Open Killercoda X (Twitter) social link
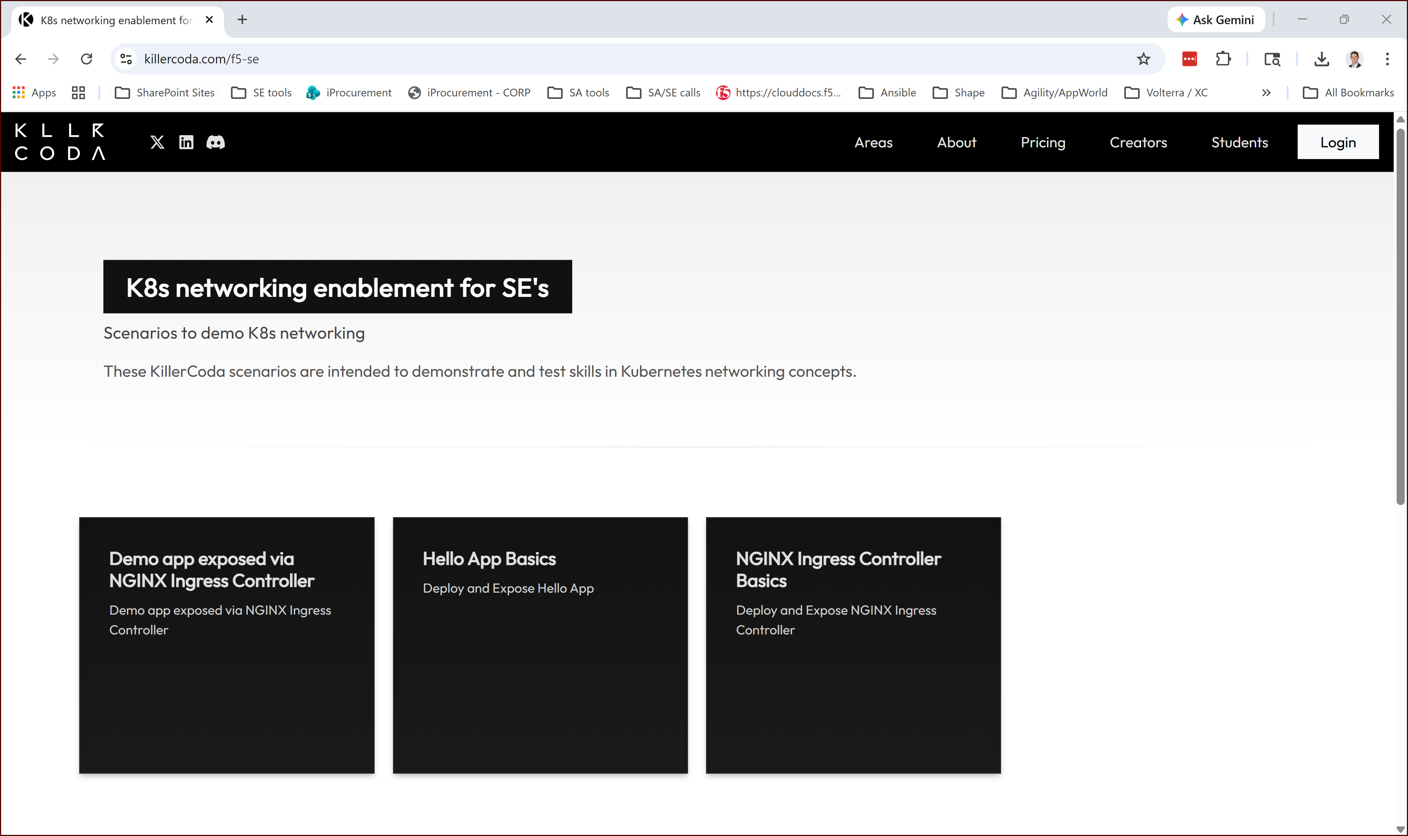Viewport: 1408px width, 836px height. (157, 142)
